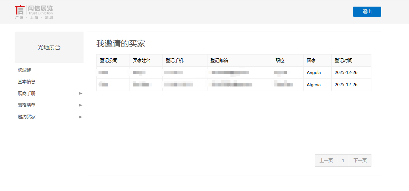Screen dimensions: 409x191
Task: Expand the 表格清单 arrow
Action: pos(80,105)
